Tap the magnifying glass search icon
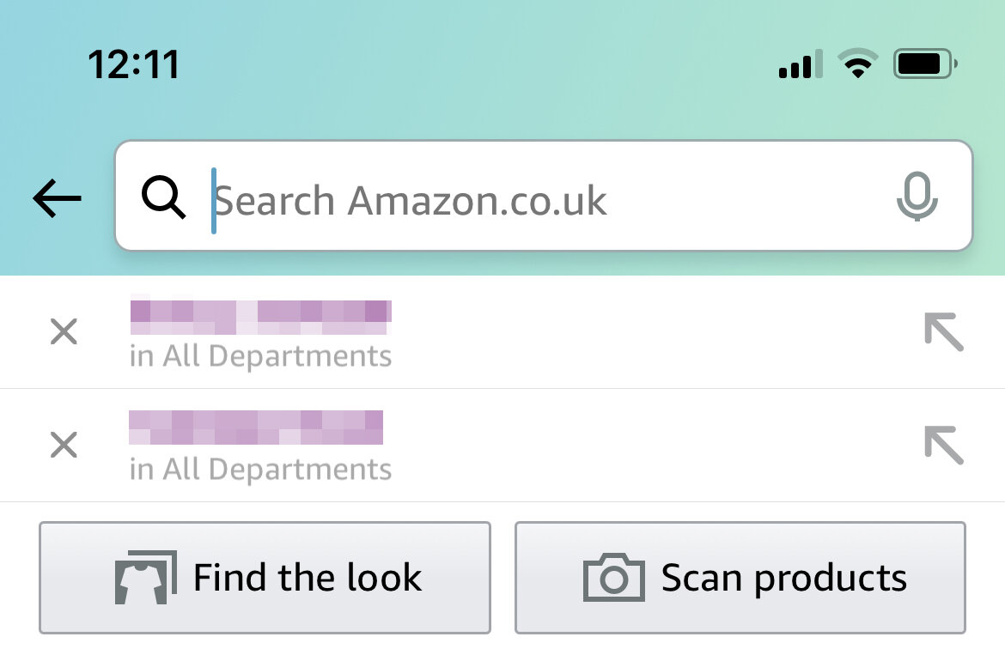Image resolution: width=1005 pixels, height=655 pixels. (163, 197)
